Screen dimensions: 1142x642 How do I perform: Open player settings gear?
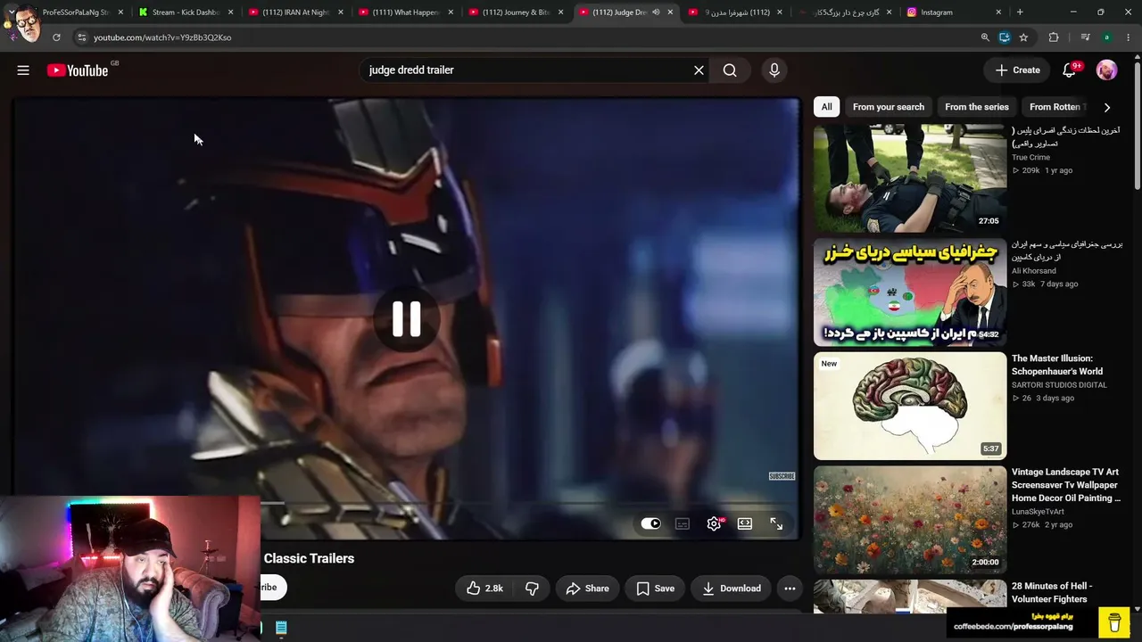714,523
